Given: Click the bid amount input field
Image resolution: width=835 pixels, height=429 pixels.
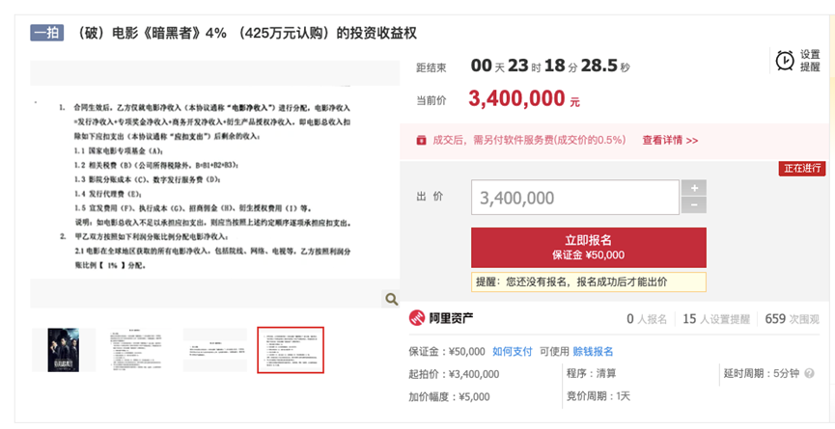Looking at the screenshot, I should pyautogui.click(x=575, y=198).
